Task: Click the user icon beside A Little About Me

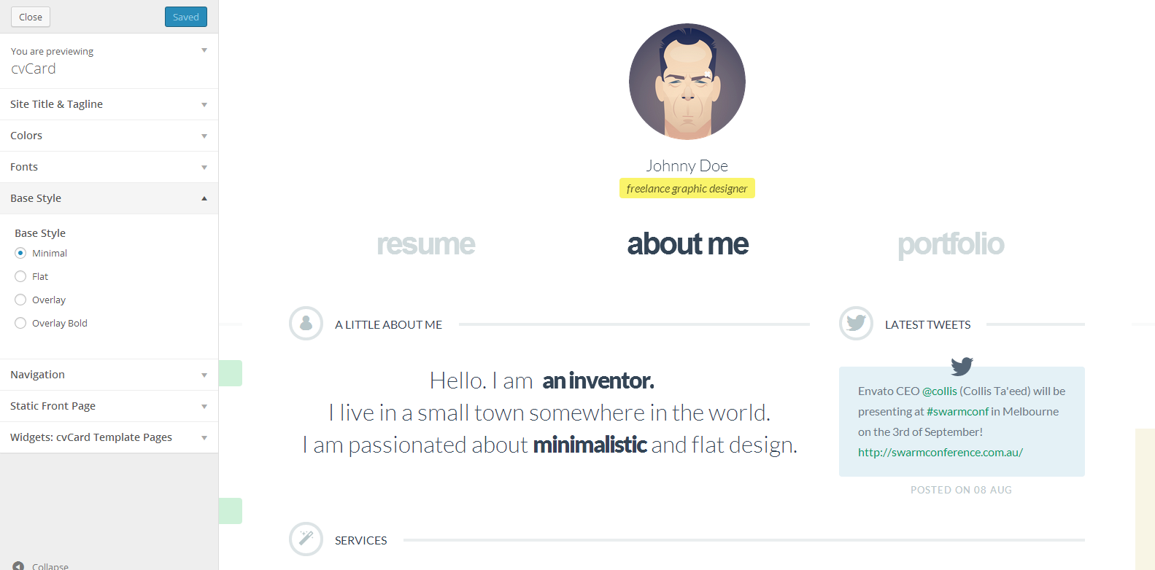Action: tap(306, 323)
